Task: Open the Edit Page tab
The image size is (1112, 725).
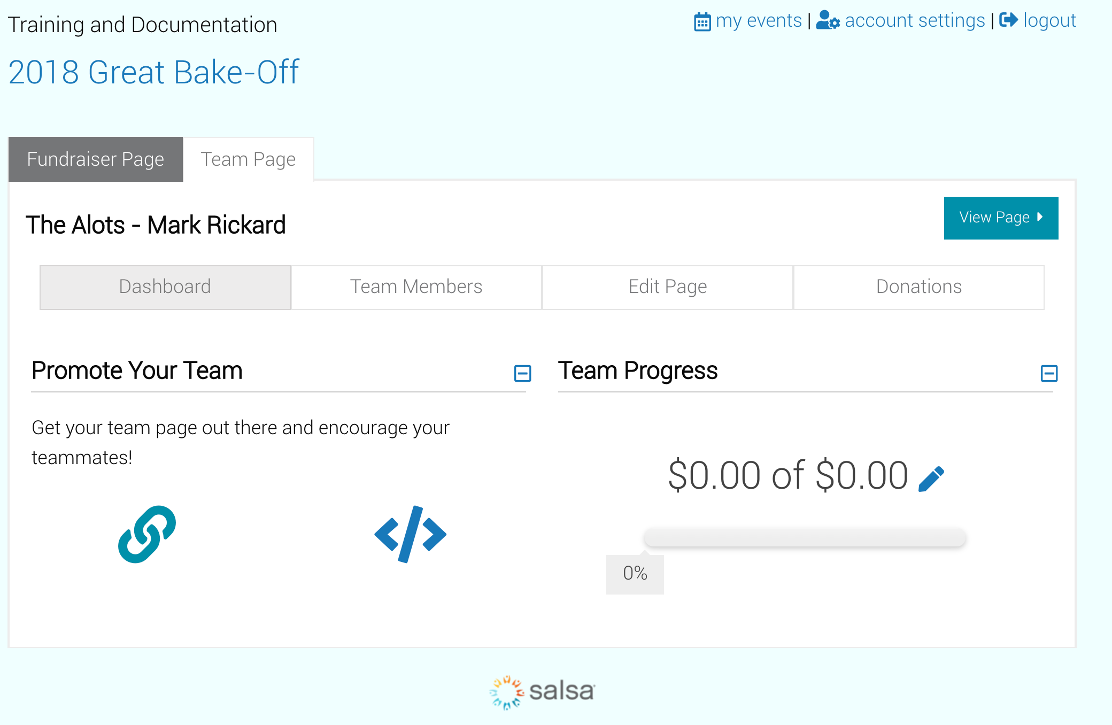Action: 667,287
